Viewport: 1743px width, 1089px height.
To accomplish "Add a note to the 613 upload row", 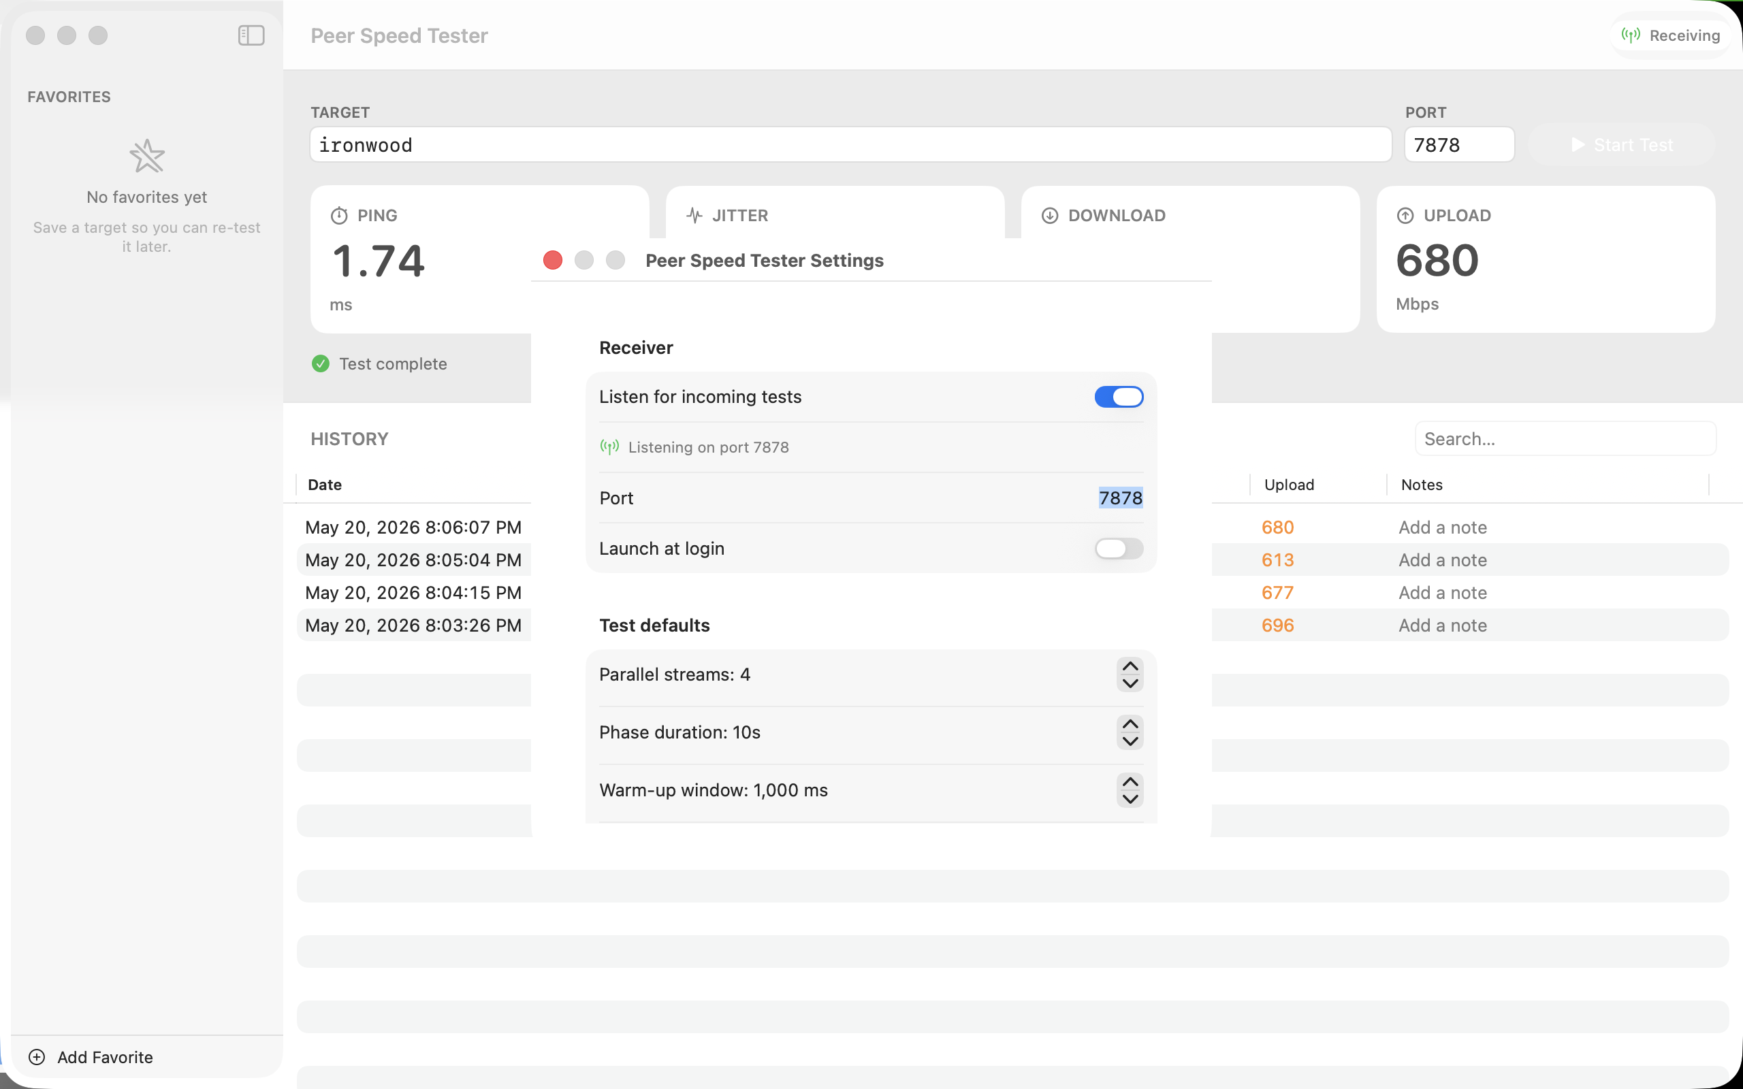I will tap(1443, 559).
